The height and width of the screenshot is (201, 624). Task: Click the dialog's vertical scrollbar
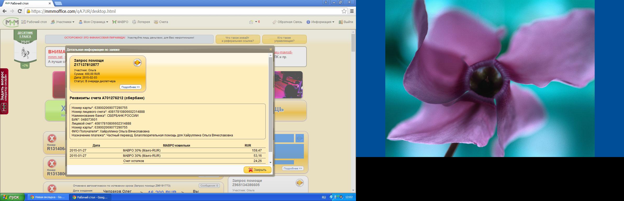point(270,105)
